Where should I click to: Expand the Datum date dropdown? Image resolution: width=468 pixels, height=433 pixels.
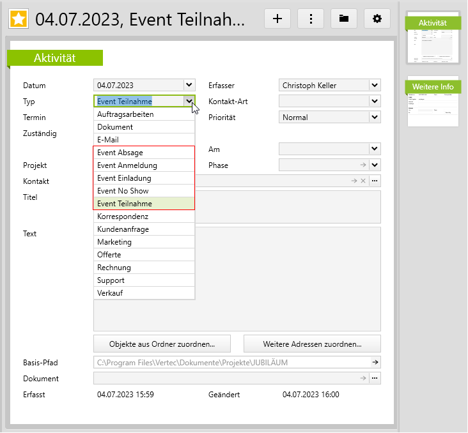click(189, 85)
